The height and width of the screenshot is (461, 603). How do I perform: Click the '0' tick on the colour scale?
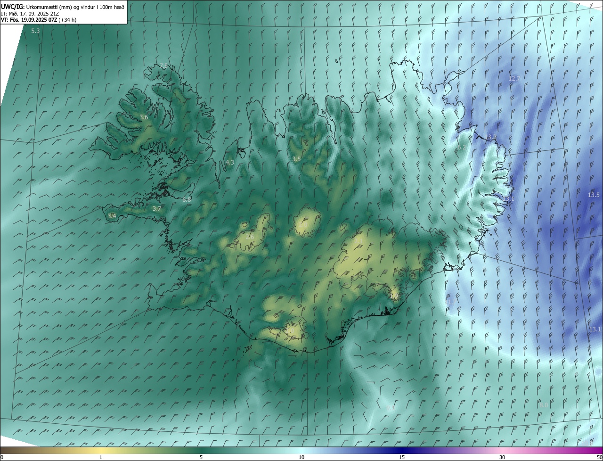pyautogui.click(x=2, y=458)
